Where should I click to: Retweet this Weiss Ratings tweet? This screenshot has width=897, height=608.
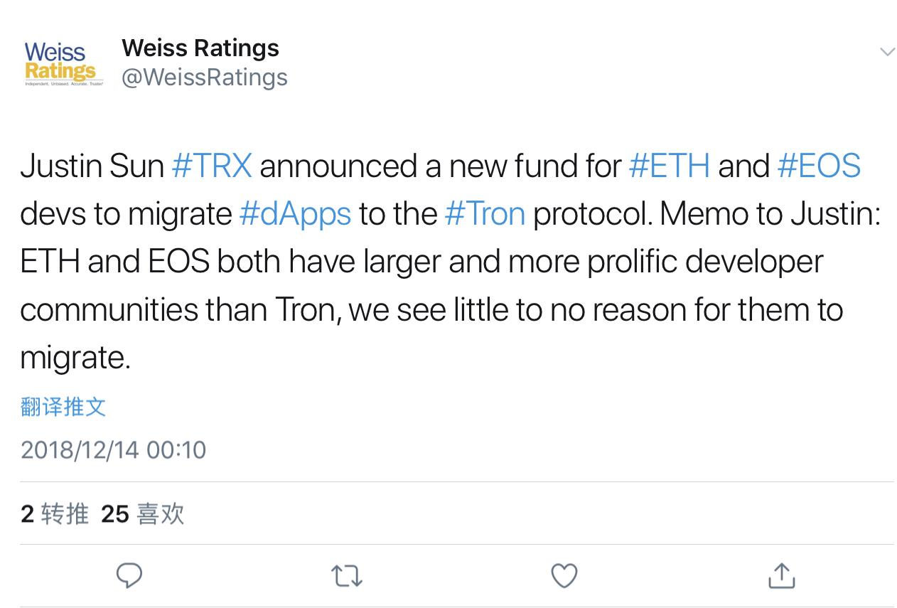pyautogui.click(x=347, y=576)
